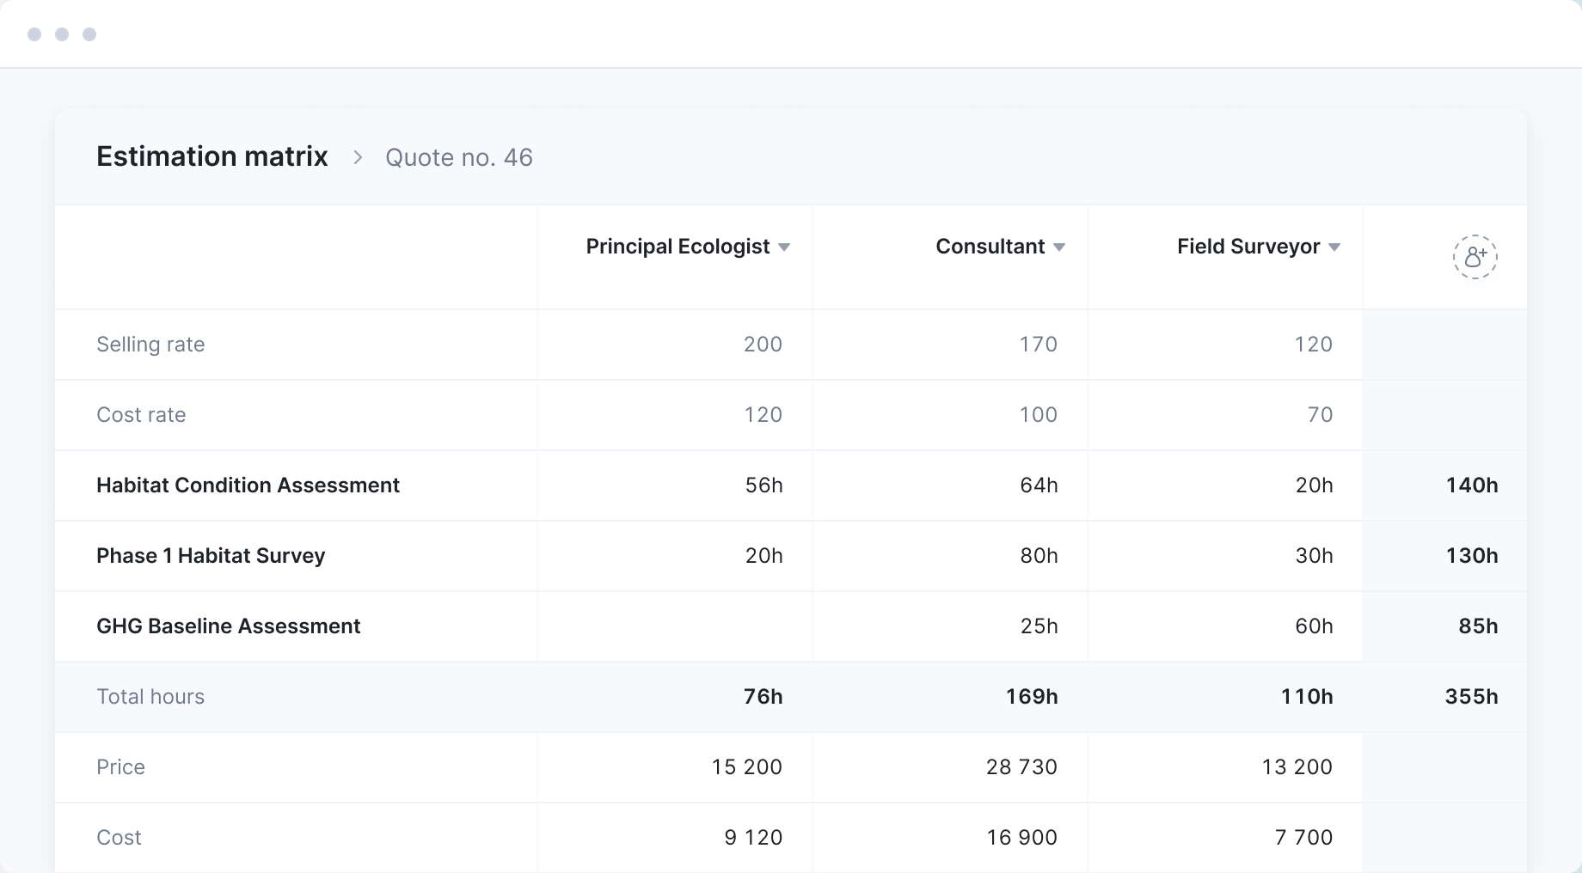
Task: Click the add team member icon
Action: coord(1475,257)
